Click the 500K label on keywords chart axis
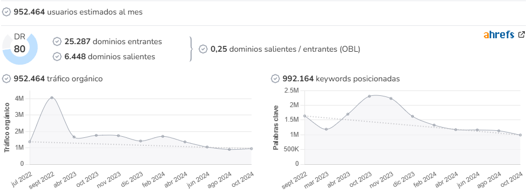Image resolution: width=527 pixels, height=196 pixels. tap(291, 149)
